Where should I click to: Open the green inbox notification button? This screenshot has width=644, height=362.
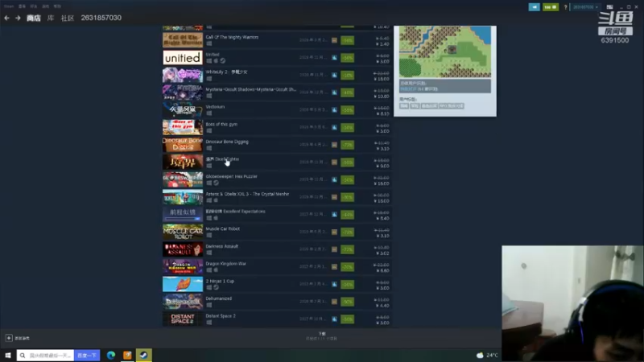[551, 7]
